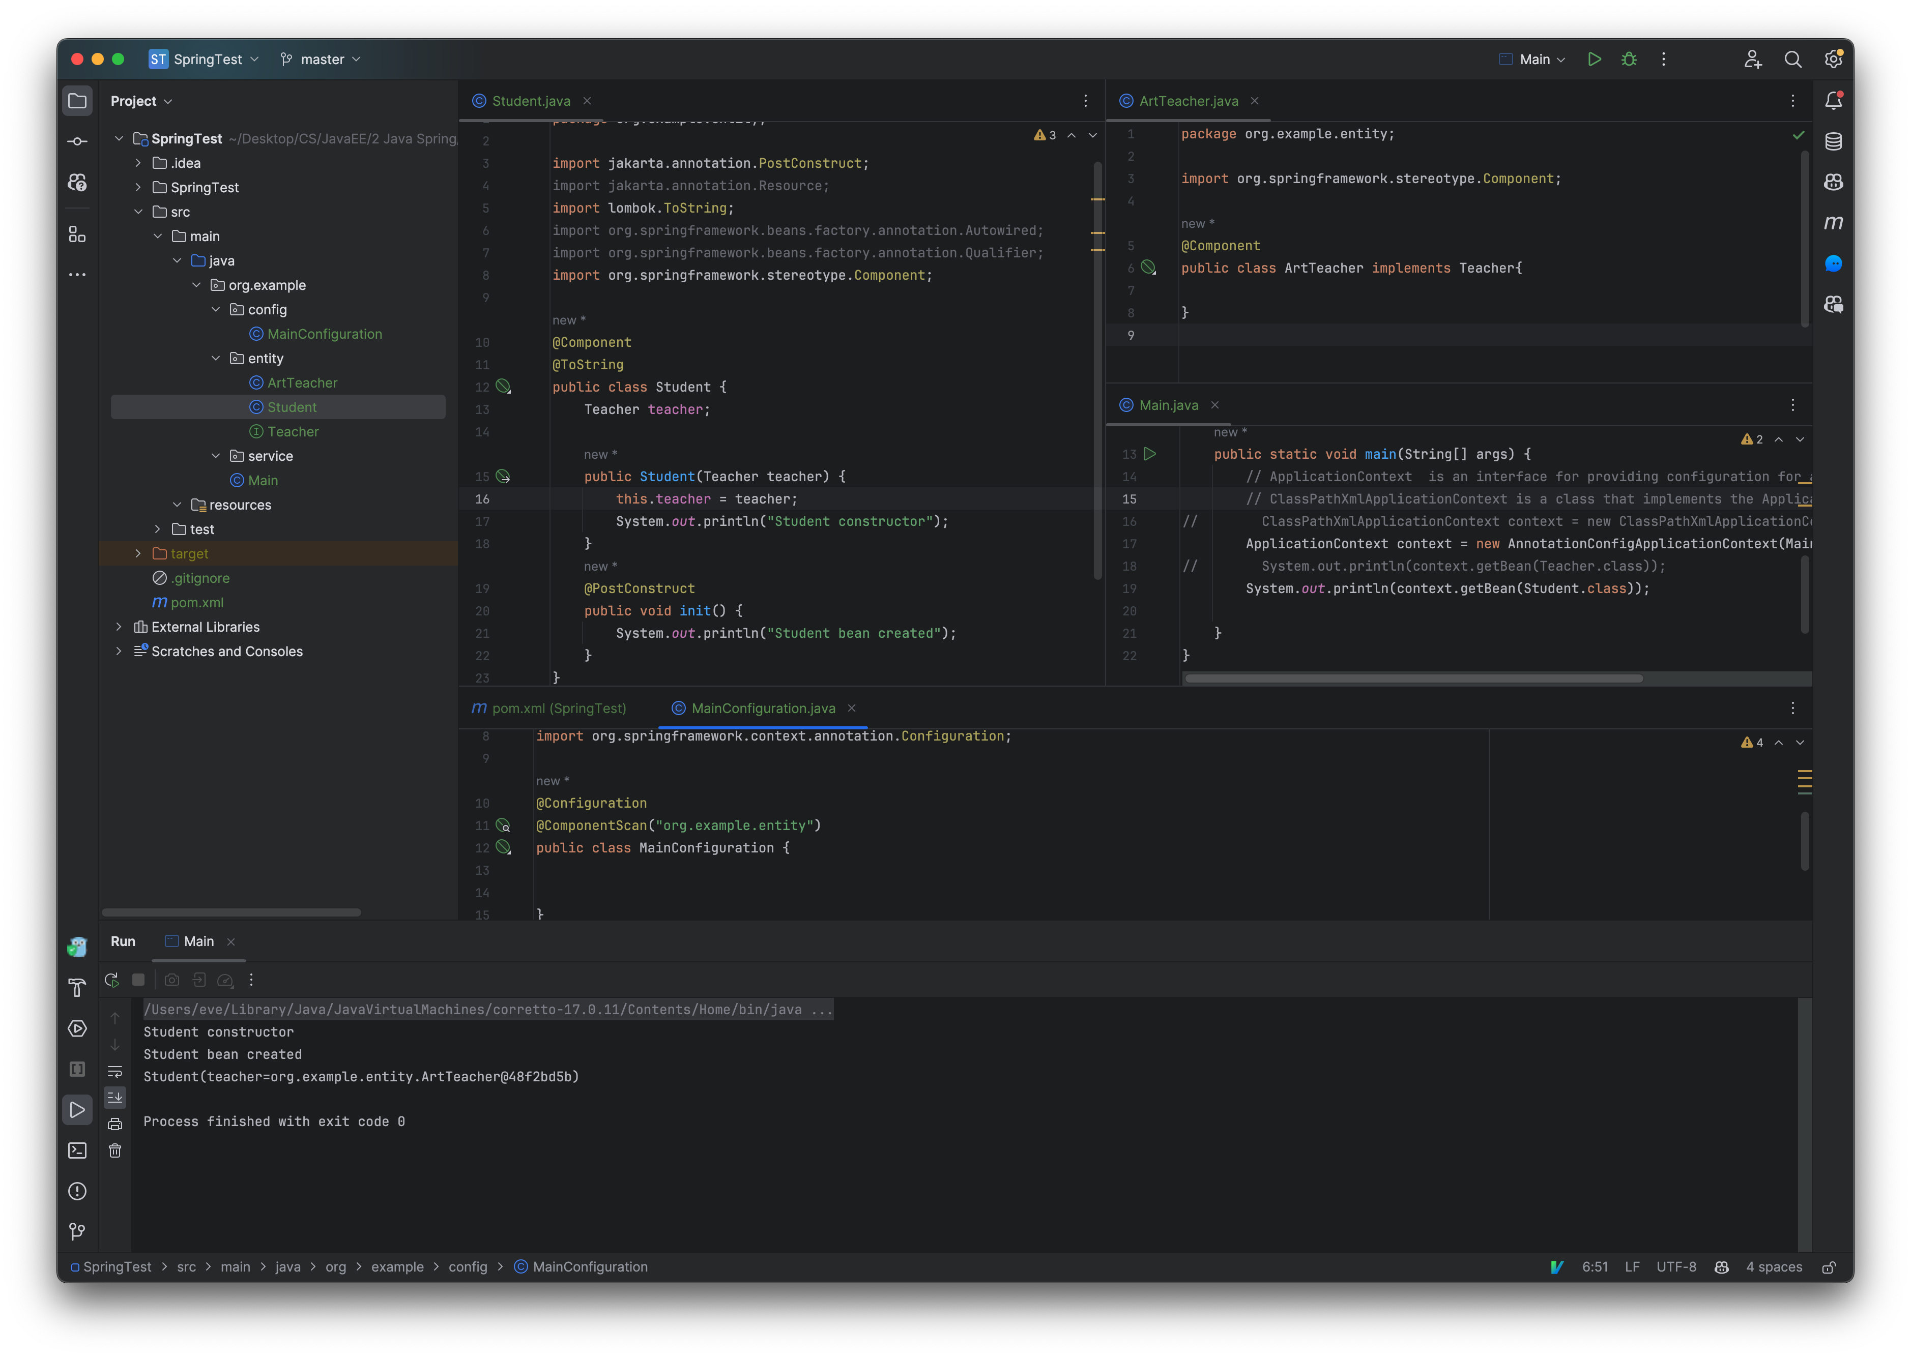Image resolution: width=1911 pixels, height=1358 pixels.
Task: Rerun Main in the Run toolbar
Action: (x=111, y=979)
